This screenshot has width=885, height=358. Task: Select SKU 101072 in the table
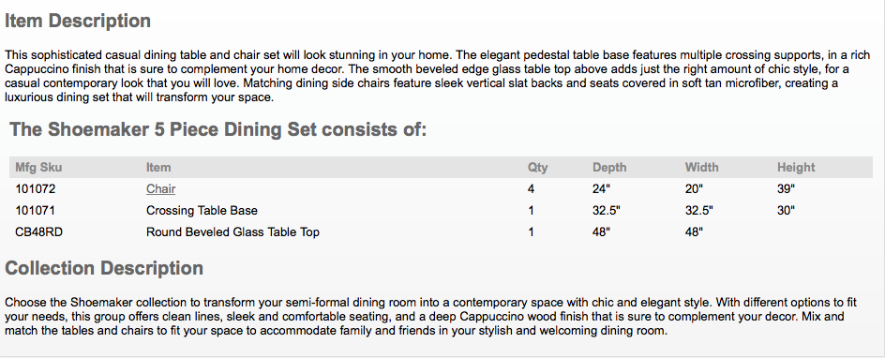[35, 189]
